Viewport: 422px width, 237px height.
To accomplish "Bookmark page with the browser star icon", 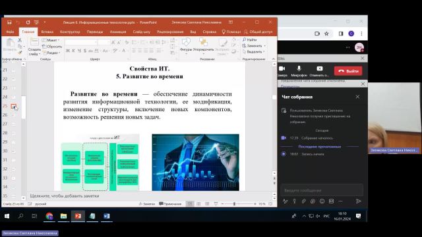I will [326, 34].
